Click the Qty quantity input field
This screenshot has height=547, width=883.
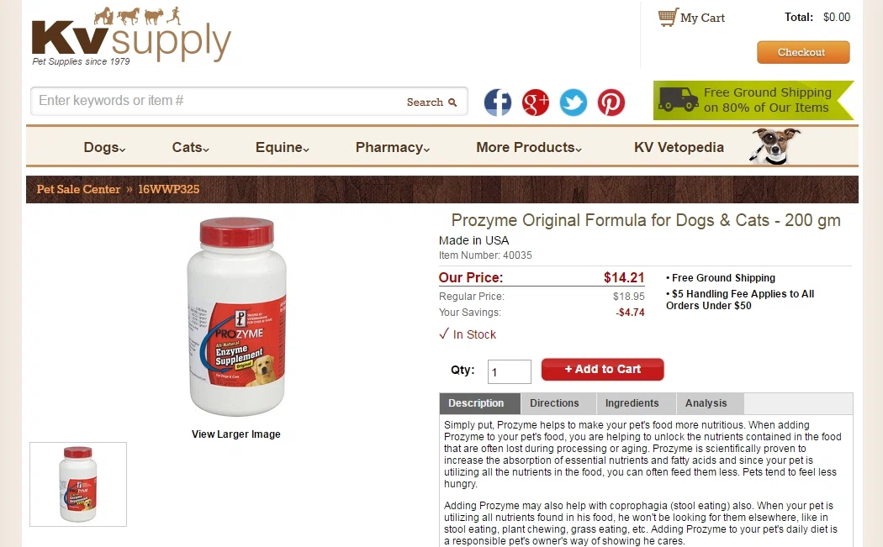[x=509, y=372]
